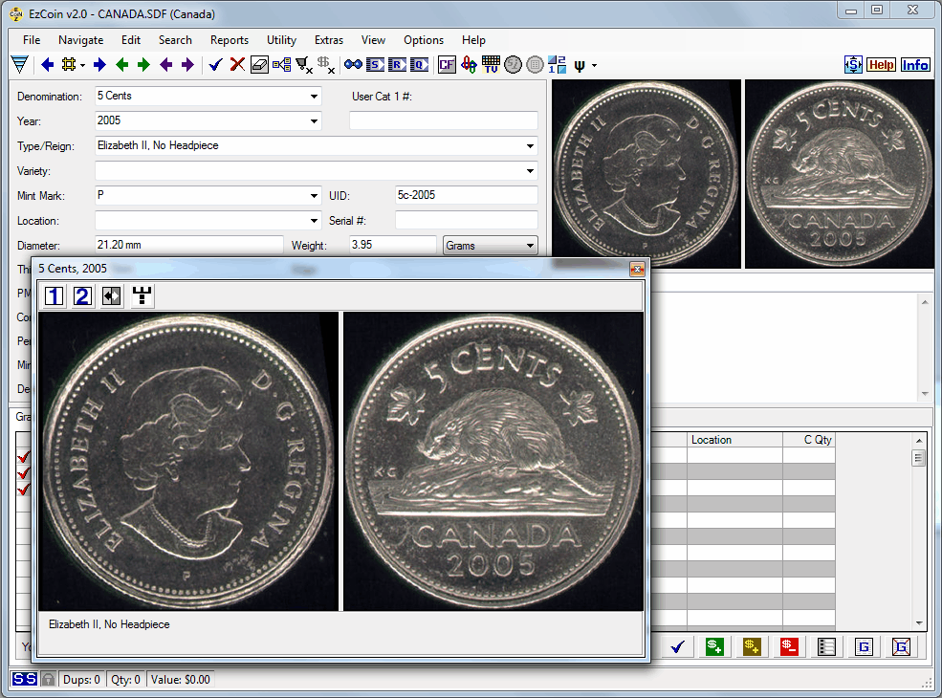Open the Reports menu
The width and height of the screenshot is (942, 698).
pos(229,40)
